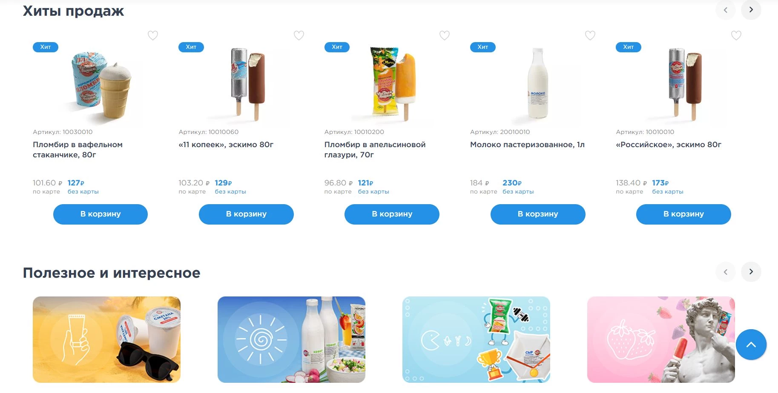Open the pink strawberry statue banner

pyautogui.click(x=661, y=339)
